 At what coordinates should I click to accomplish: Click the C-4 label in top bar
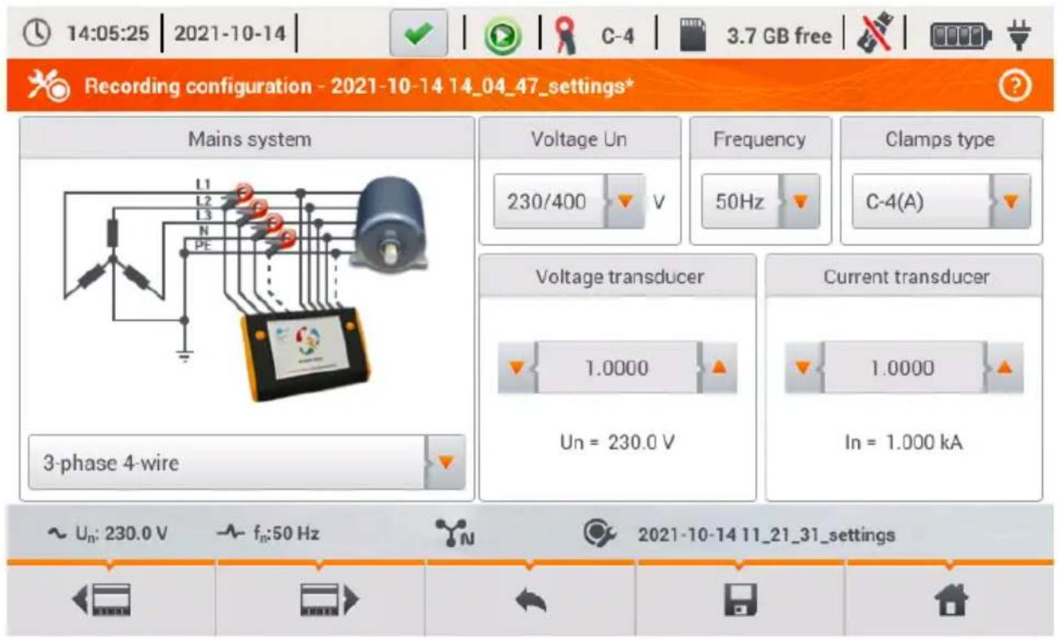click(618, 37)
